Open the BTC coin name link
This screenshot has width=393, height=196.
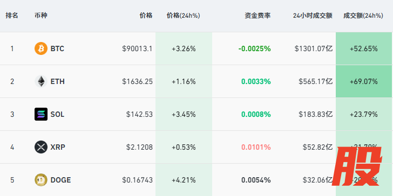(57, 48)
